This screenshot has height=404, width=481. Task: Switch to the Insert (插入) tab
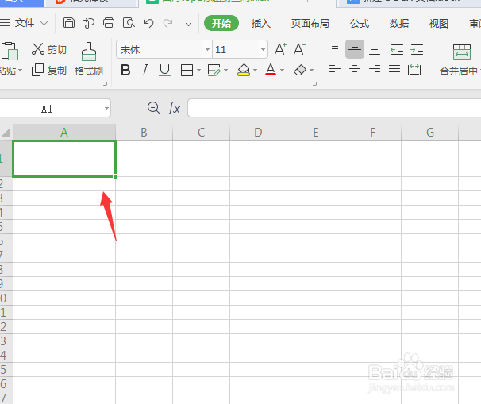coord(261,23)
